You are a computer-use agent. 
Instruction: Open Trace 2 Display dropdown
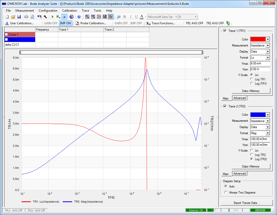point(268,127)
